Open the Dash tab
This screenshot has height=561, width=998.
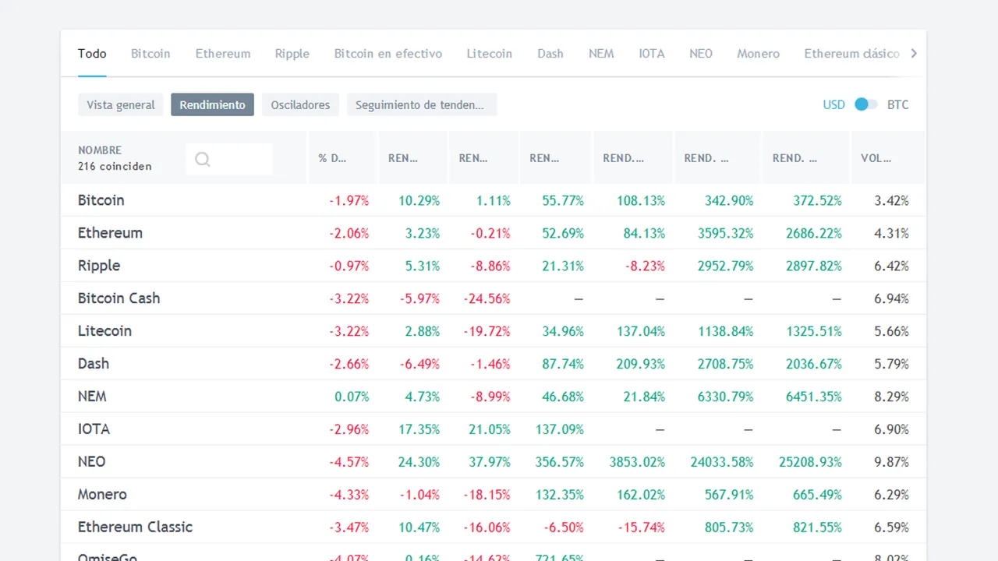click(x=550, y=54)
